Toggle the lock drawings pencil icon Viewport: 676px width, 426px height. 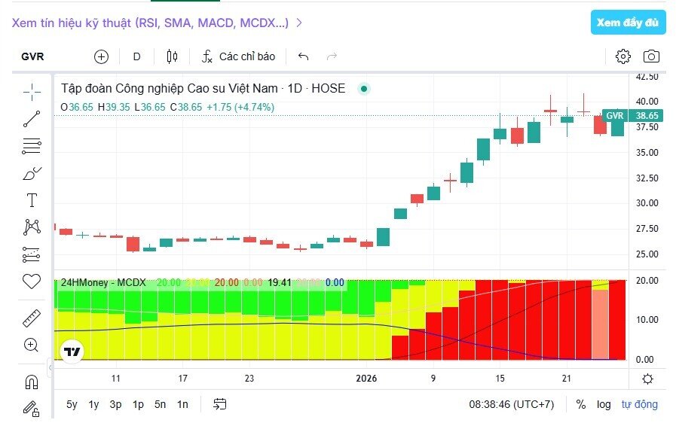[32, 409]
